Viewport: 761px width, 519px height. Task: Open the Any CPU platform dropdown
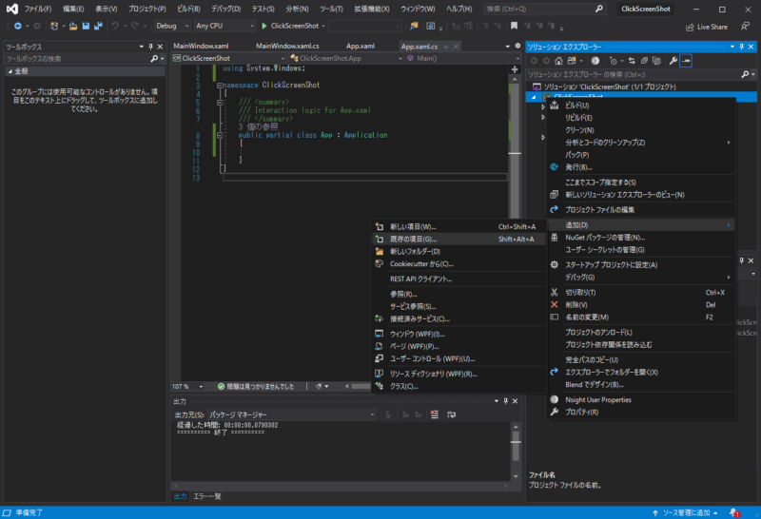coord(224,26)
